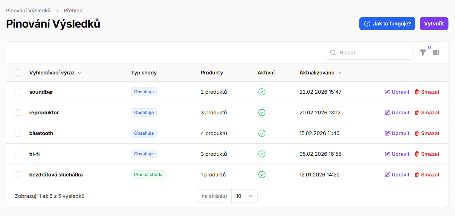The image size is (455, 216).
Task: Edit bezdrátová sluchátka via Upravit
Action: (397, 175)
